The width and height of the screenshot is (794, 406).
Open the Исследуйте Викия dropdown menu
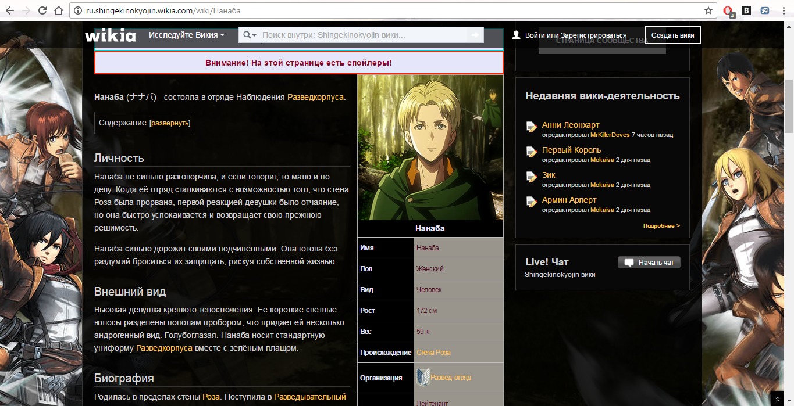coord(186,35)
